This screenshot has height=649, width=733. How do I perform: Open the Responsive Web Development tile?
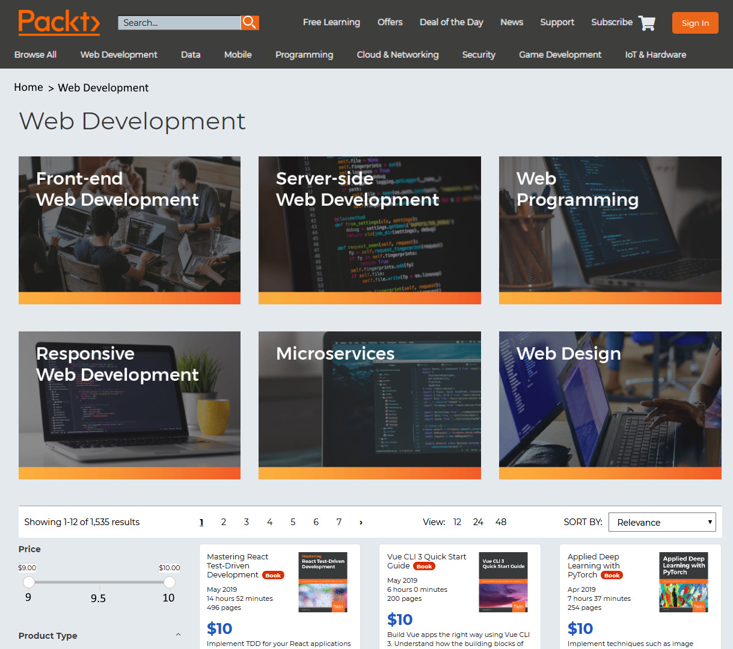tap(129, 405)
